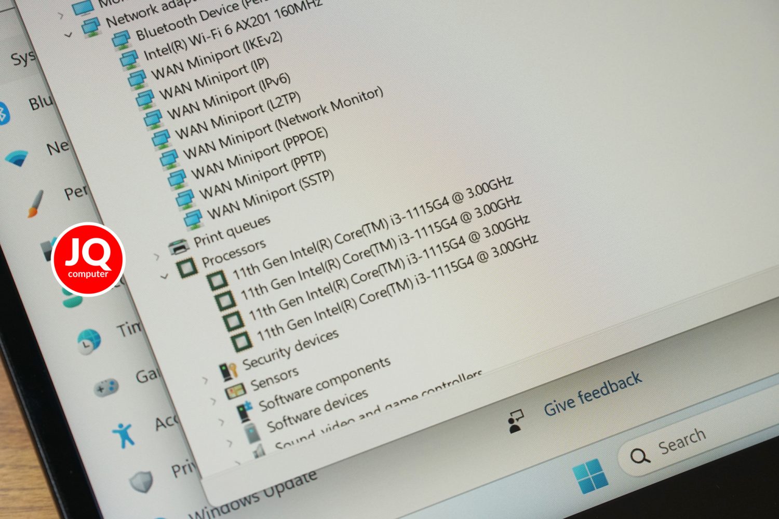Open the System section in Settings sidebar
This screenshot has width=779, height=519.
(23, 59)
